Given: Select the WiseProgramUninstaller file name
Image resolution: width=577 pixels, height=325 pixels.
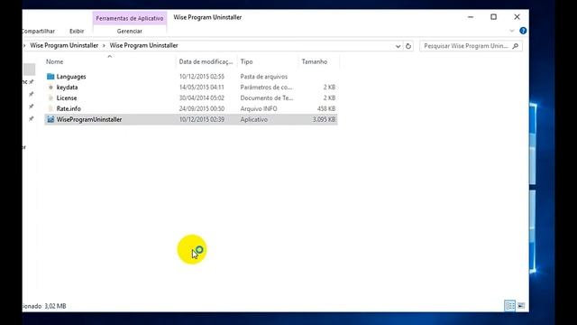Looking at the screenshot, I should click(x=89, y=119).
